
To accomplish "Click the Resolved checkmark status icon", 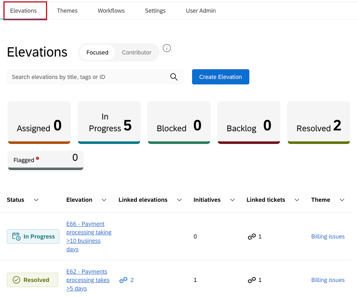I will (x=16, y=280).
